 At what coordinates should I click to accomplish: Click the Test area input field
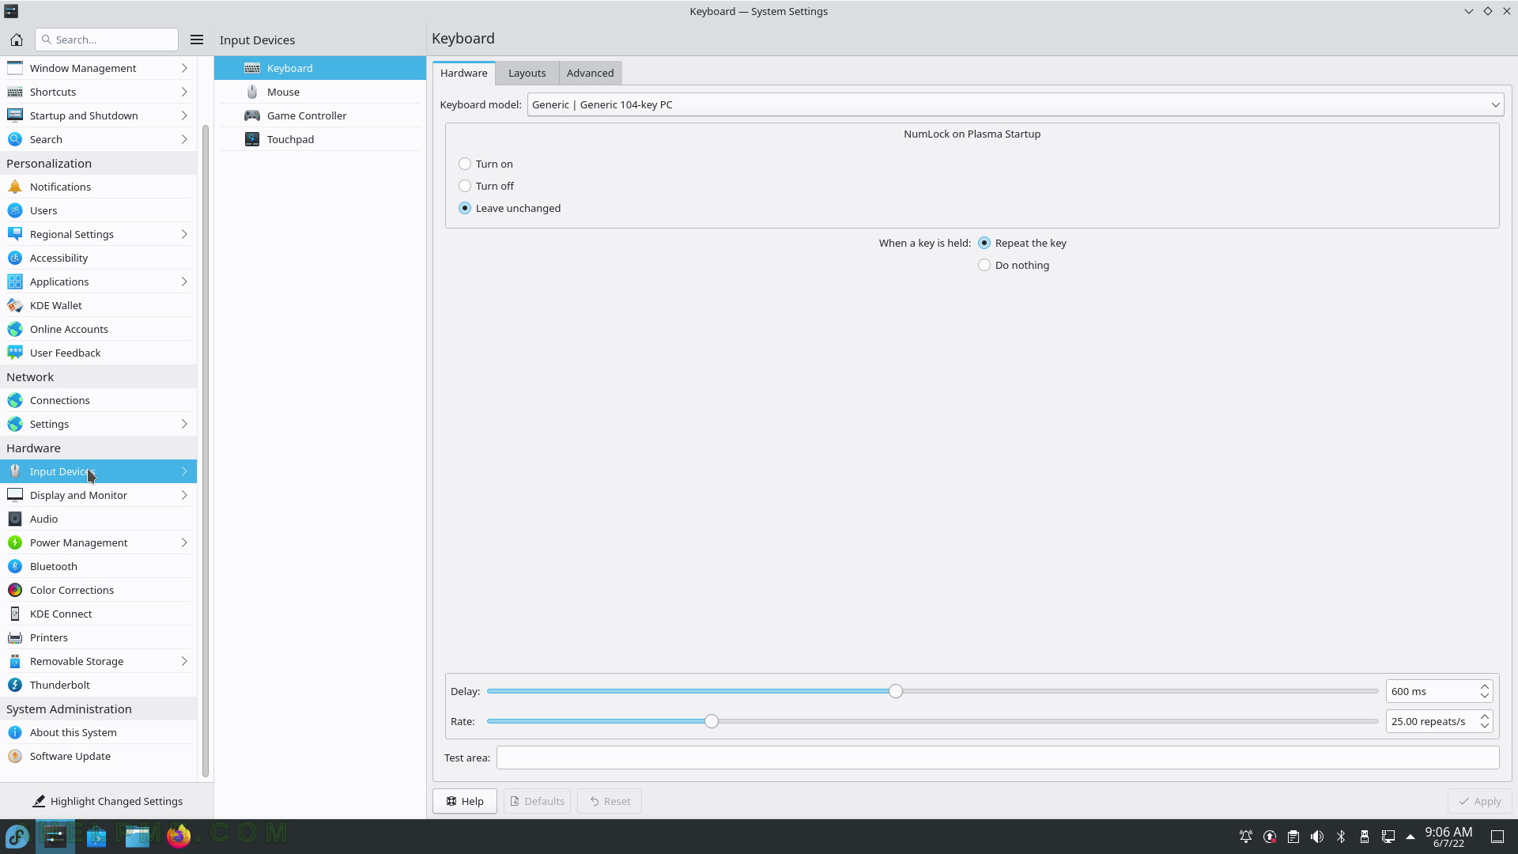[x=998, y=758]
